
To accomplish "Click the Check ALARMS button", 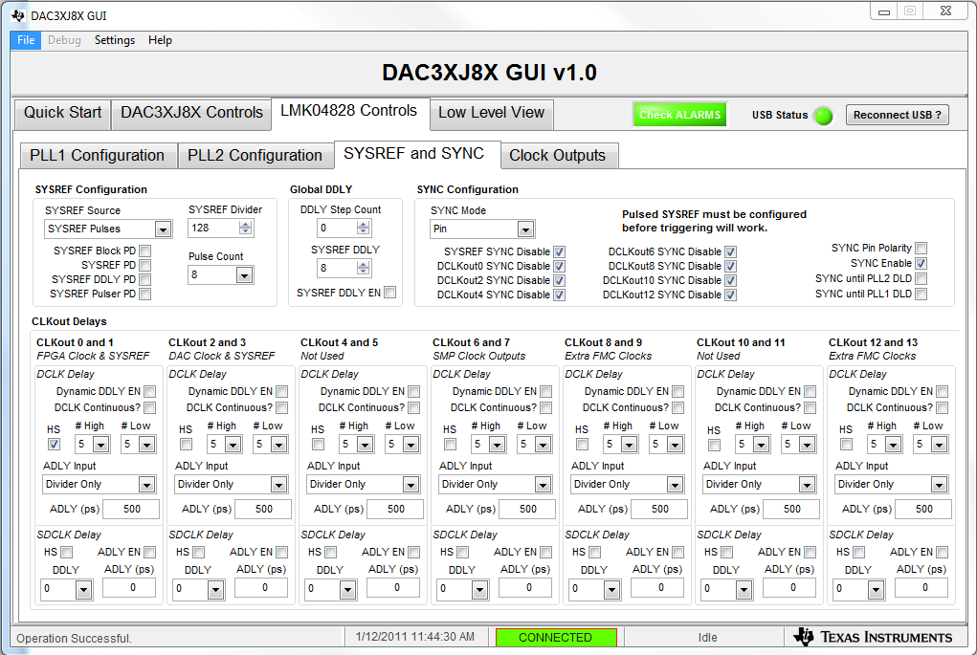I will click(679, 115).
